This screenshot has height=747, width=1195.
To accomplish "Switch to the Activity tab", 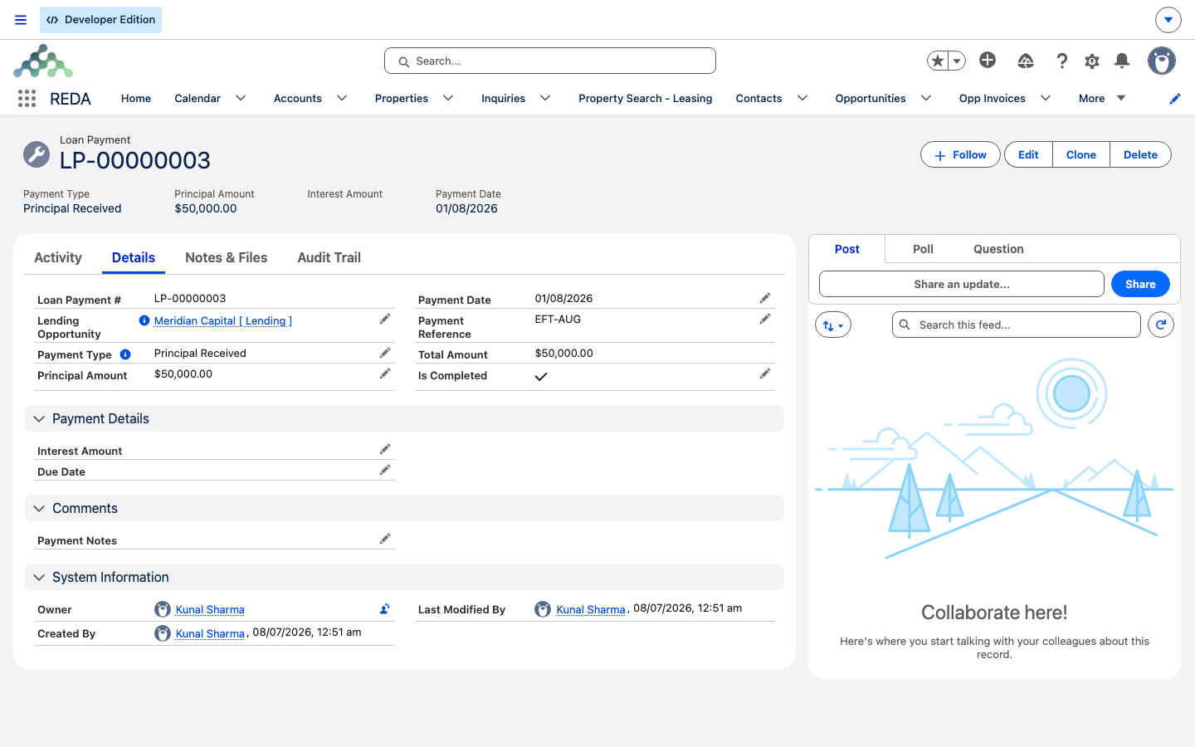I will click(58, 257).
